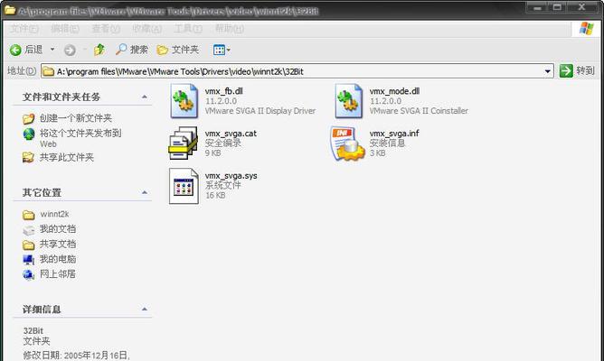Click the Windows flag logo
The width and height of the screenshot is (604, 361).
click(x=586, y=29)
